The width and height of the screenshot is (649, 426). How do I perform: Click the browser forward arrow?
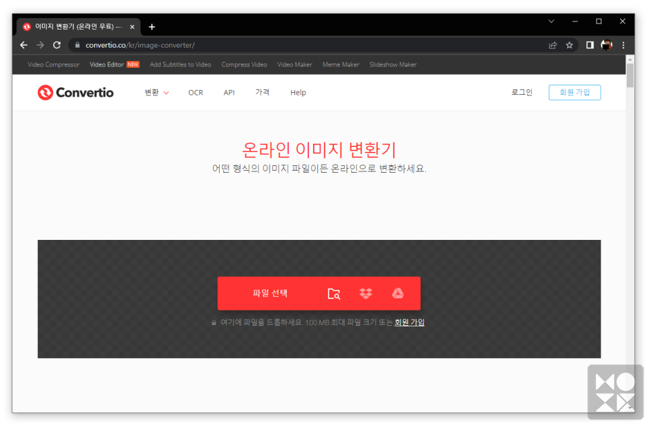click(x=40, y=45)
